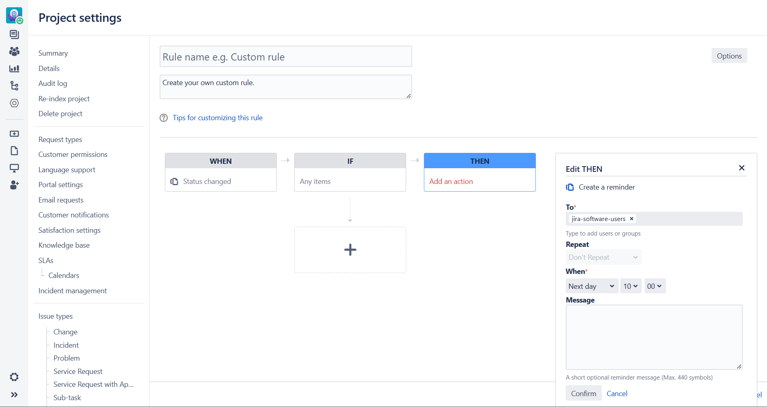Image resolution: width=767 pixels, height=407 pixels.
Task: Open the Reports bar chart icon
Action: tap(14, 69)
